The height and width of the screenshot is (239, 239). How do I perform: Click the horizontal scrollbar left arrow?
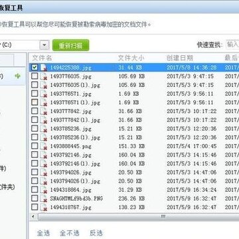[33, 216]
